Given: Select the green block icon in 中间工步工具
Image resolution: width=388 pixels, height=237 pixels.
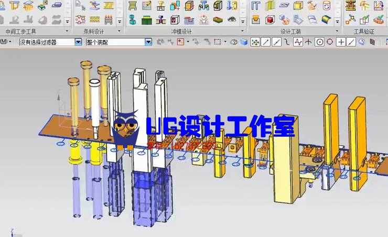Looking at the screenshot, I should [x=42, y=5].
